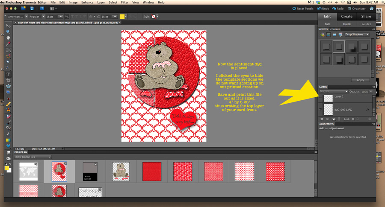Open the leading 18 pt dropdown
The image size is (385, 207).
tap(115, 17)
